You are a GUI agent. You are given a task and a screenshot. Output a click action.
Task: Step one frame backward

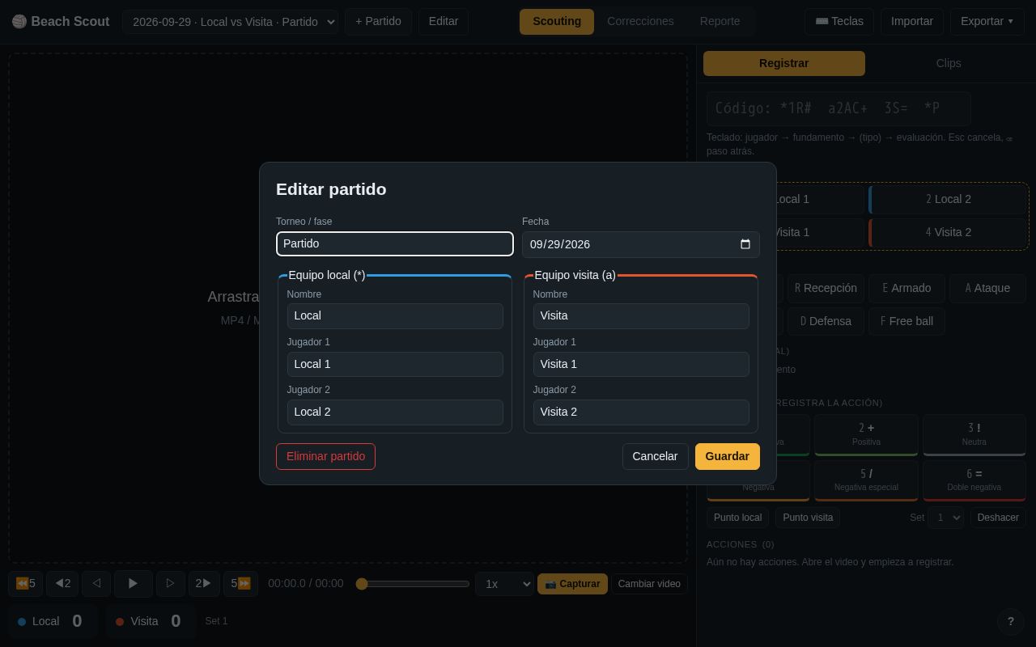pos(96,584)
